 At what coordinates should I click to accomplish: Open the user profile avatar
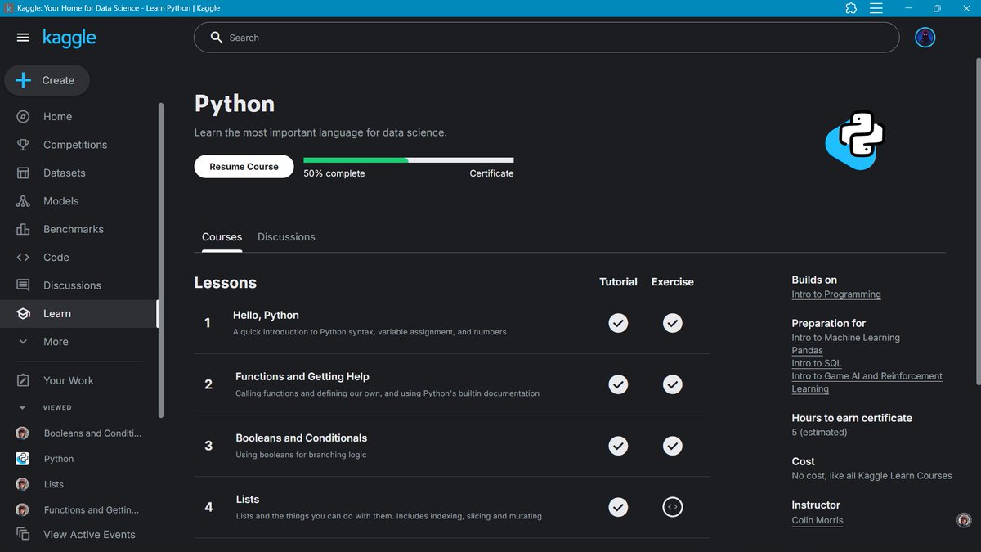point(925,38)
